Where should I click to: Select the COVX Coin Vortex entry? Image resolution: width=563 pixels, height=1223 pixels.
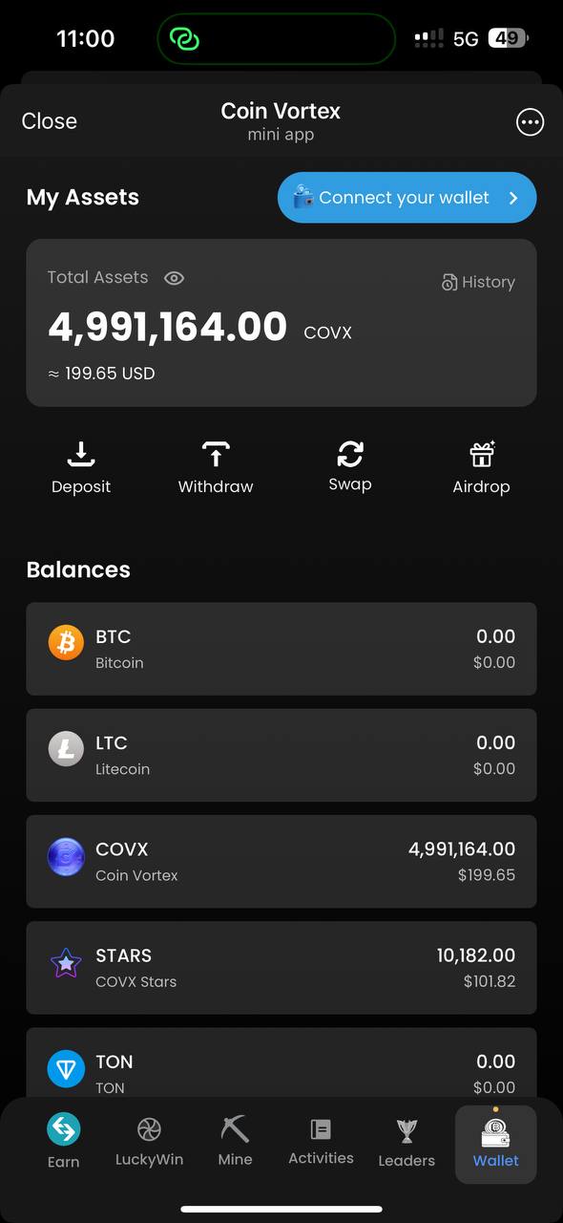[281, 861]
